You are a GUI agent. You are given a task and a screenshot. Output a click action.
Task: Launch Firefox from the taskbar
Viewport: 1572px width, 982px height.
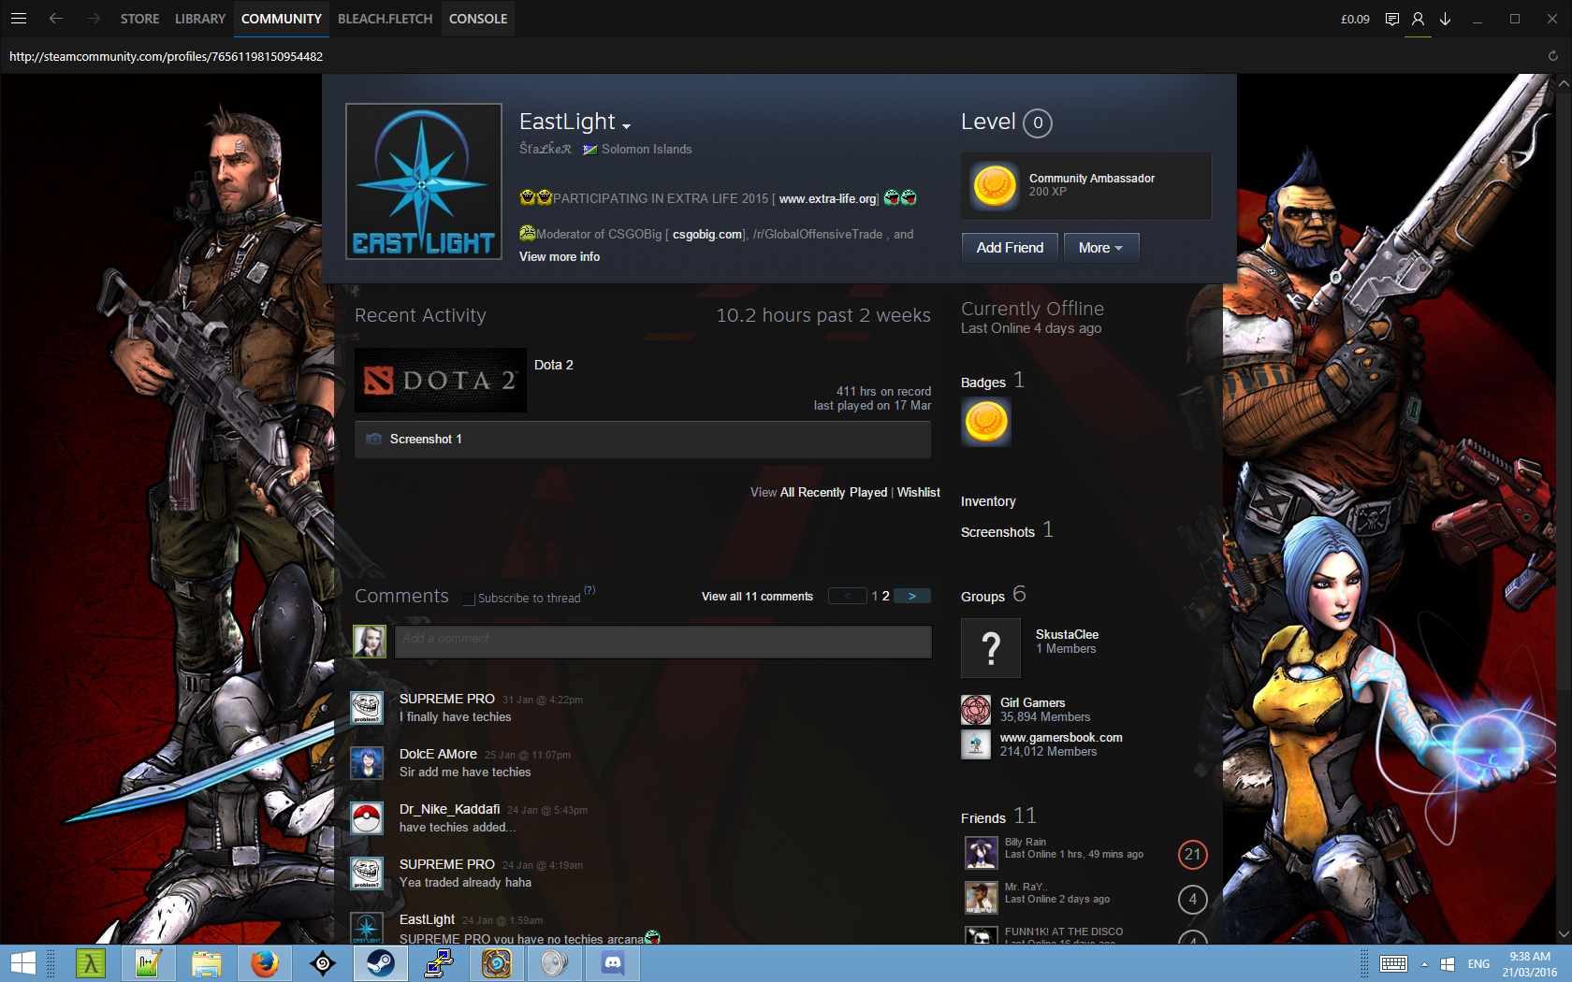click(265, 963)
